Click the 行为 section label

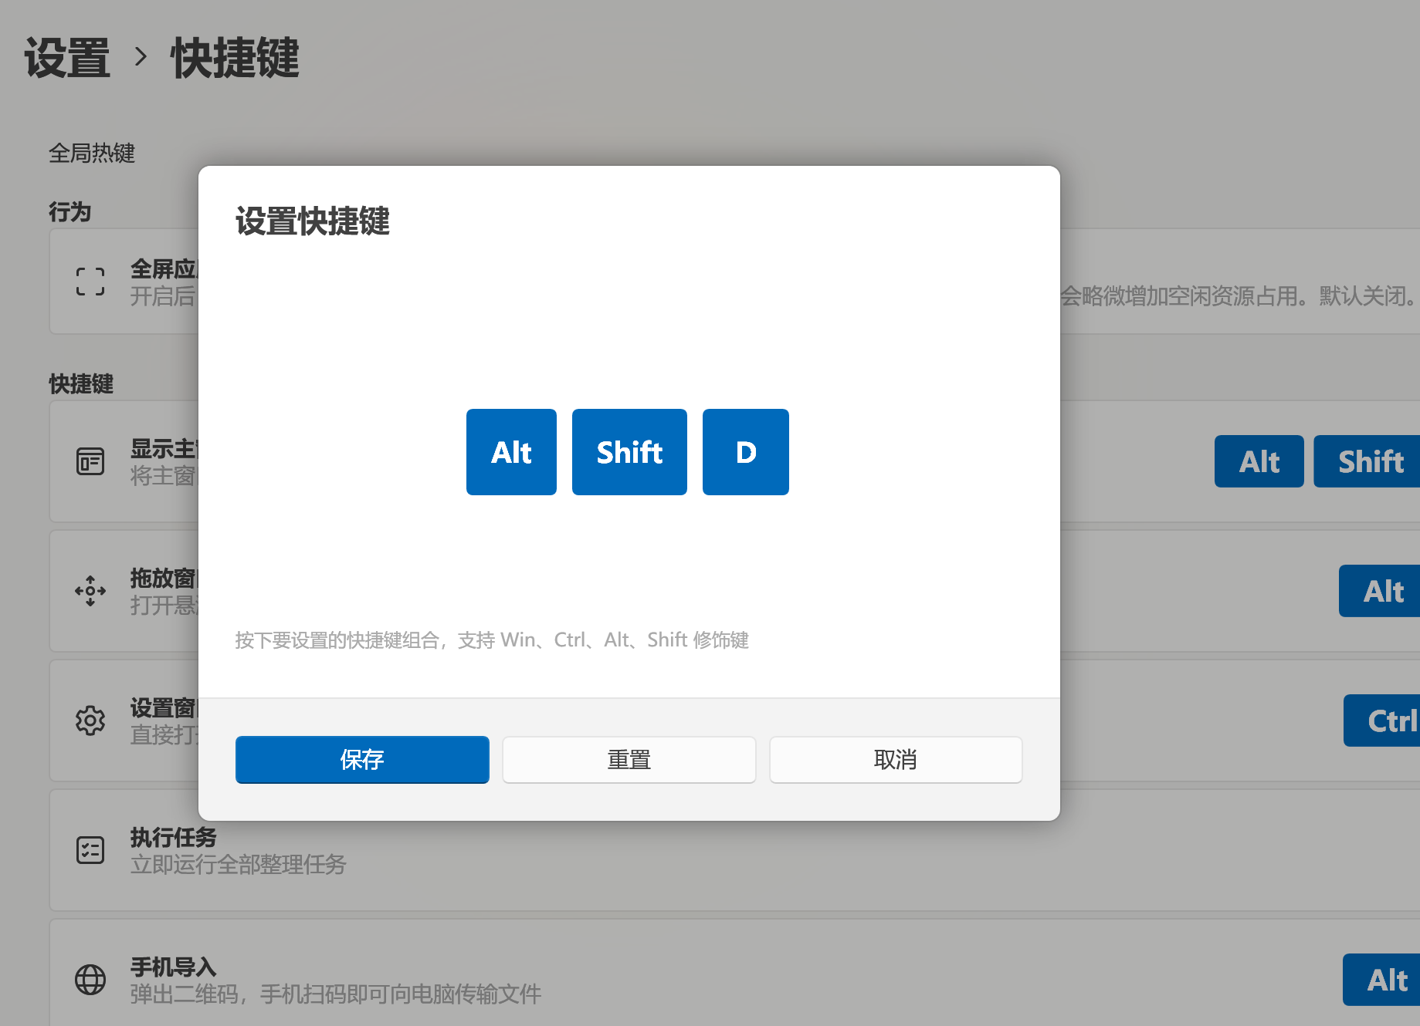point(70,211)
